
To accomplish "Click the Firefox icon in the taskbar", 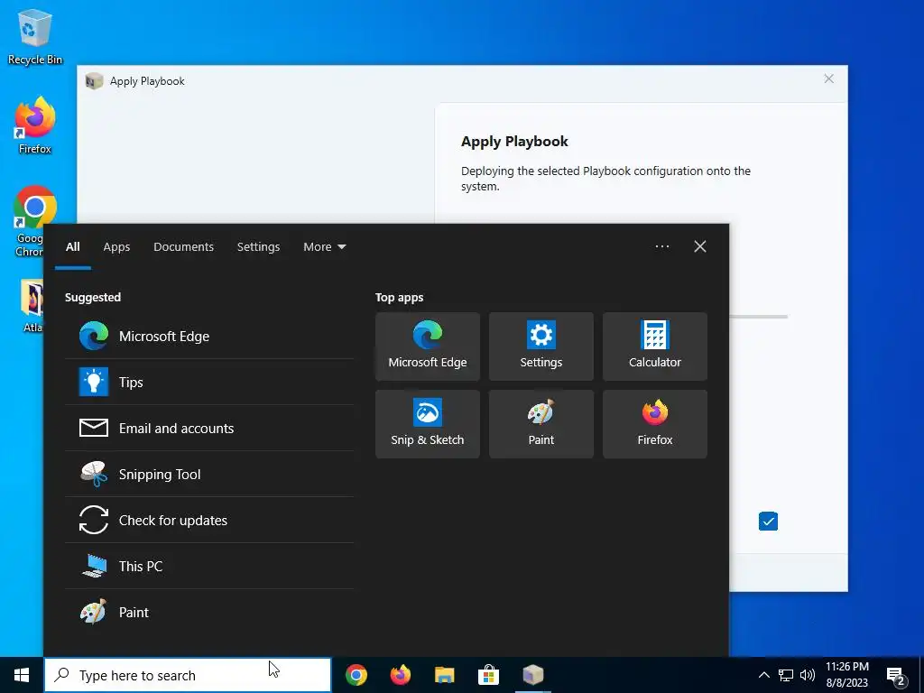I will (x=400, y=675).
